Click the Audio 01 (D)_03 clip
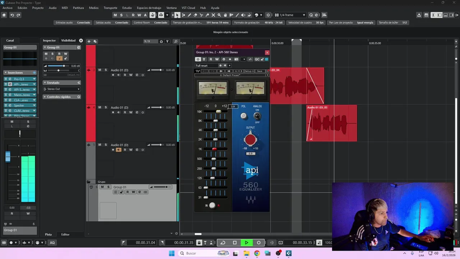Viewport: 460px width, 259px height. [x=331, y=123]
